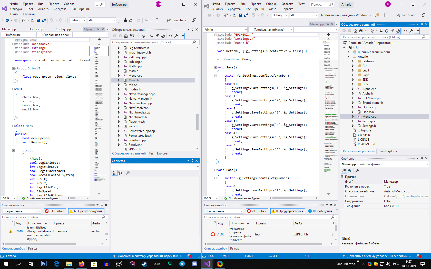Click the Undo icon in the Imfaoware toolbar
The image size is (431, 269).
[52, 20]
